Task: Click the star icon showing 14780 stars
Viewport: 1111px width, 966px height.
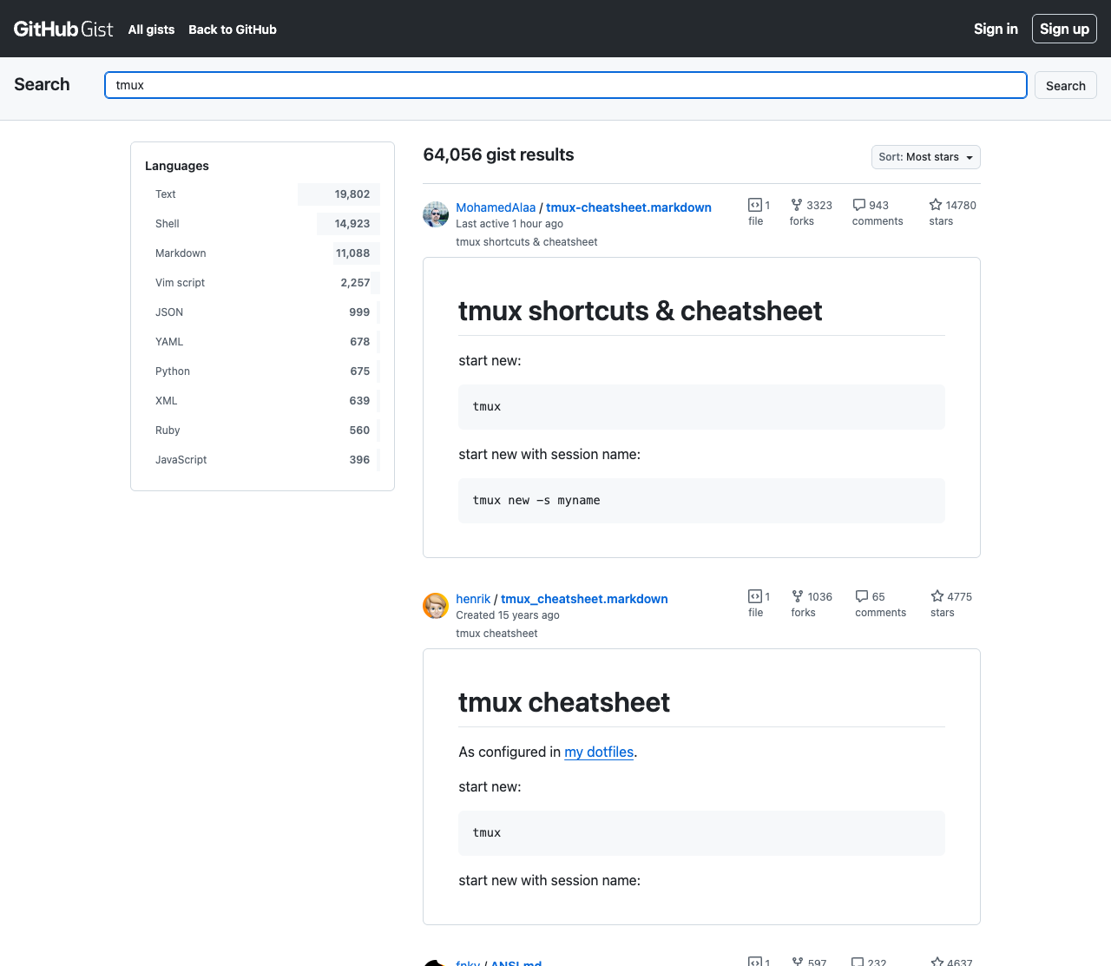Action: pos(936,205)
